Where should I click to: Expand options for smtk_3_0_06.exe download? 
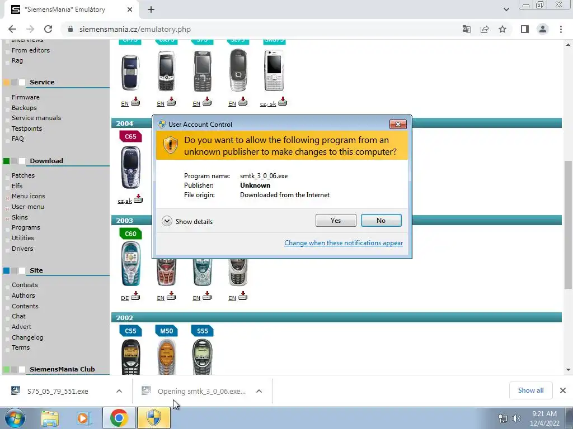(x=259, y=391)
